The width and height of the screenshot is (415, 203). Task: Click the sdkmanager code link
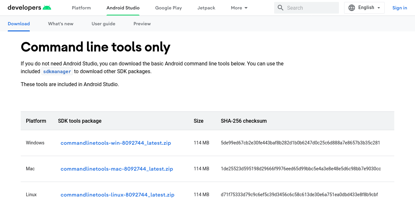pos(57,72)
